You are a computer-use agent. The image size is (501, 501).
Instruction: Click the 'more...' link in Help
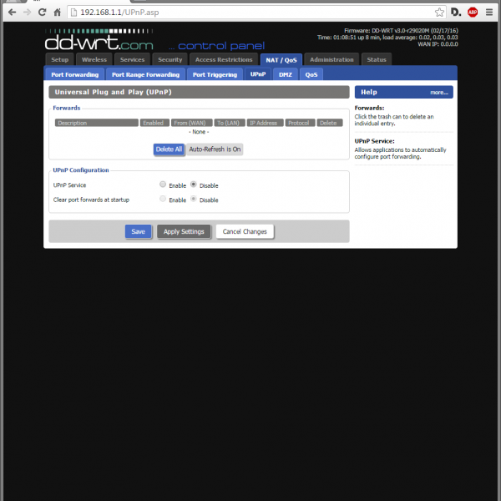tap(439, 93)
